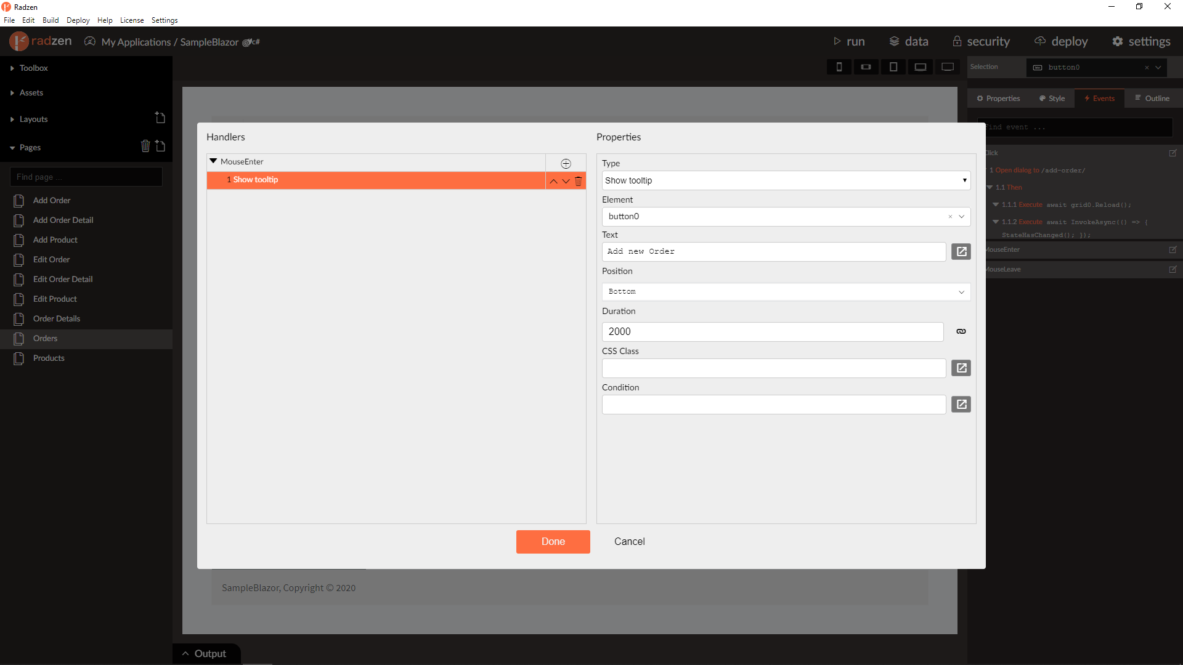The height and width of the screenshot is (665, 1183).
Task: Open the License menu
Action: 132,20
